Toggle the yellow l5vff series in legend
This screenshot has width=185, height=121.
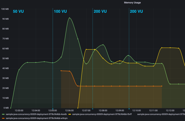click(x=102, y=114)
